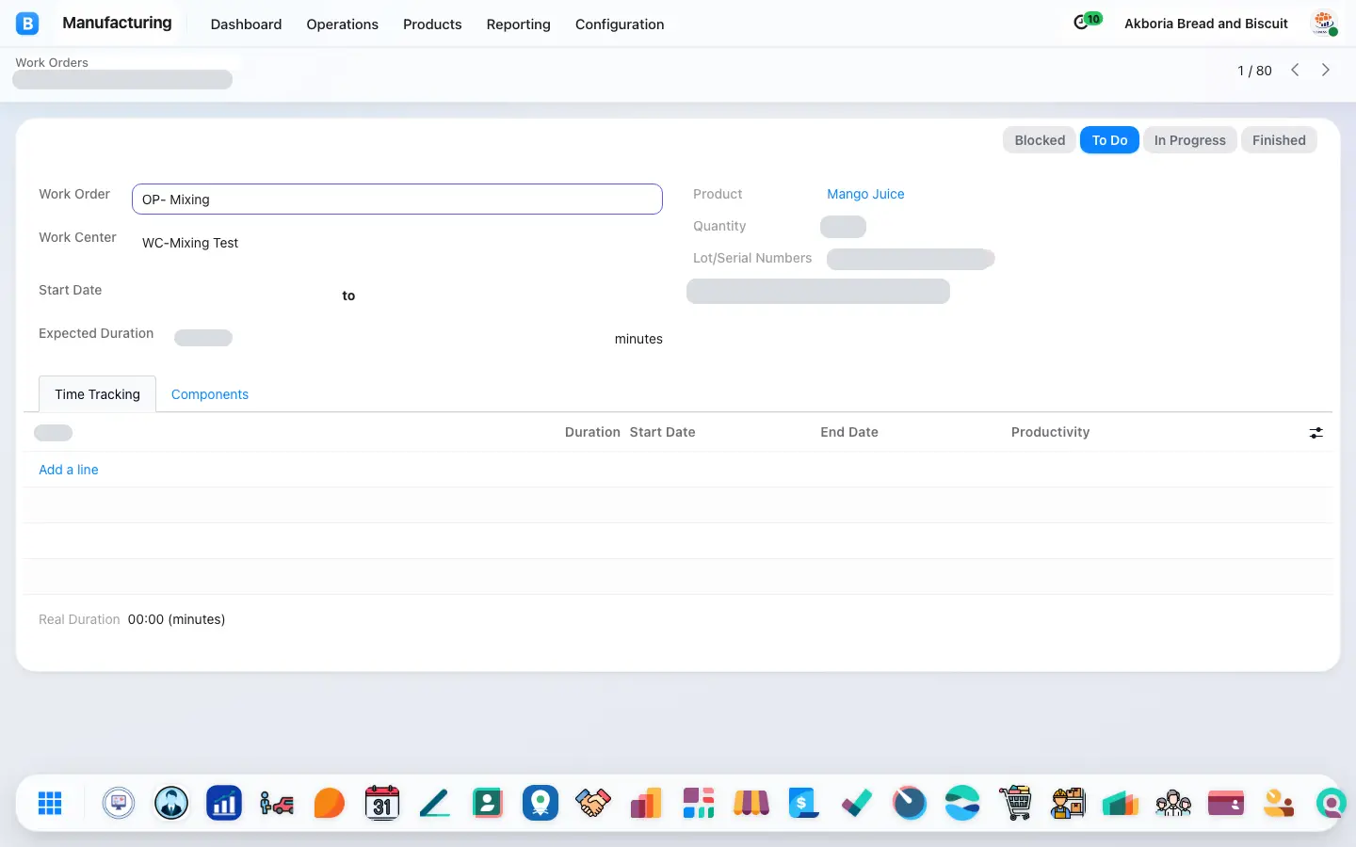Image resolution: width=1356 pixels, height=847 pixels.
Task: Open the handshake CRM icon in dock
Action: click(x=593, y=803)
